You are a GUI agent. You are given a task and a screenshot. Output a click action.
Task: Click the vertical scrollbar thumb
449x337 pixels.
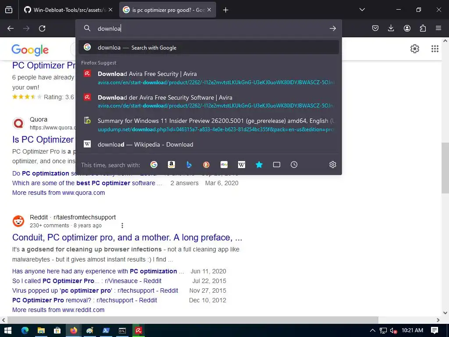(x=445, y=168)
